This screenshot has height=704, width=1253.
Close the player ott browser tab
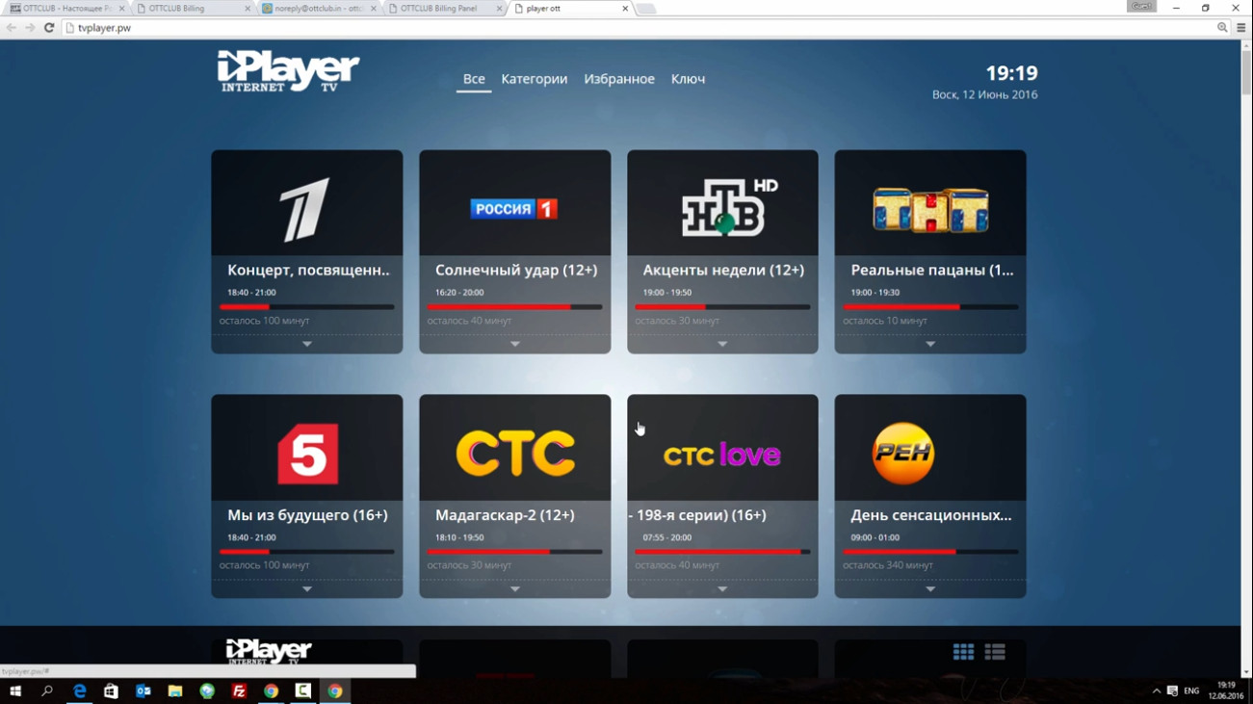[625, 8]
